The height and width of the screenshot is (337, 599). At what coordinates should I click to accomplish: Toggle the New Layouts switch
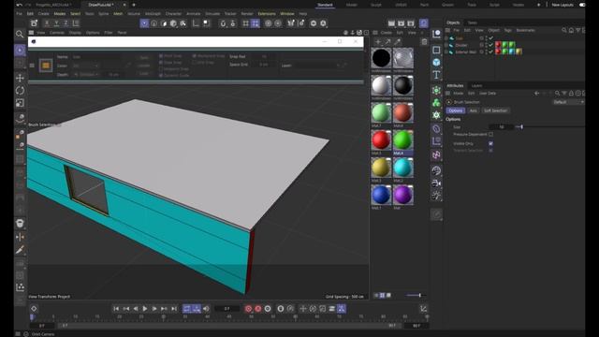coord(582,5)
